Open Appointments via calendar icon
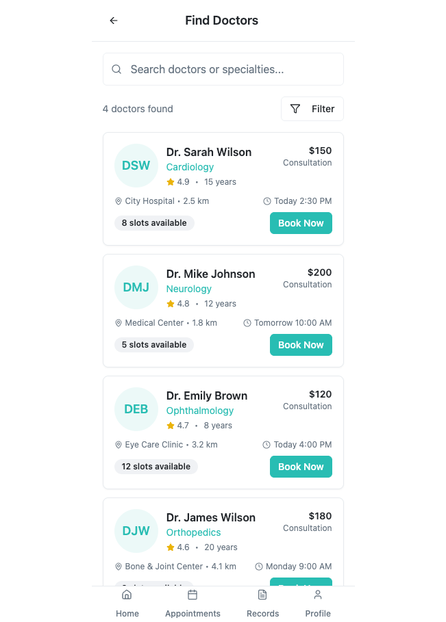Image resolution: width=446 pixels, height=622 pixels. (x=193, y=595)
